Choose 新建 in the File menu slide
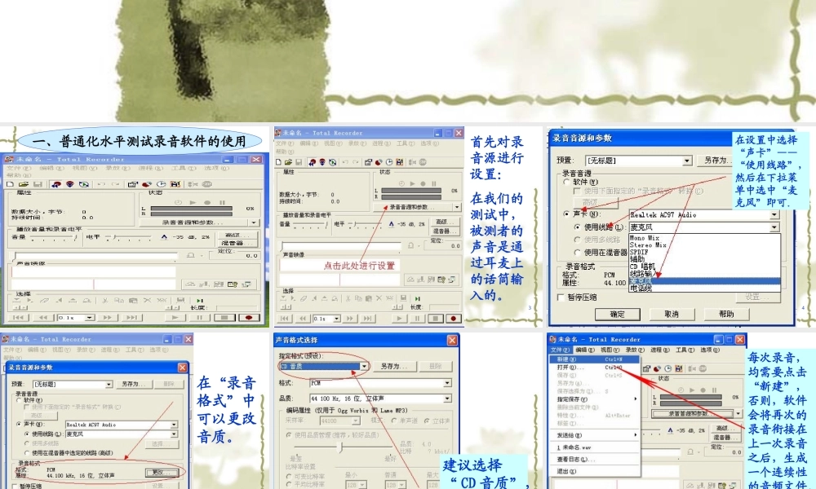The height and width of the screenshot is (489, 816). pyautogui.click(x=594, y=359)
